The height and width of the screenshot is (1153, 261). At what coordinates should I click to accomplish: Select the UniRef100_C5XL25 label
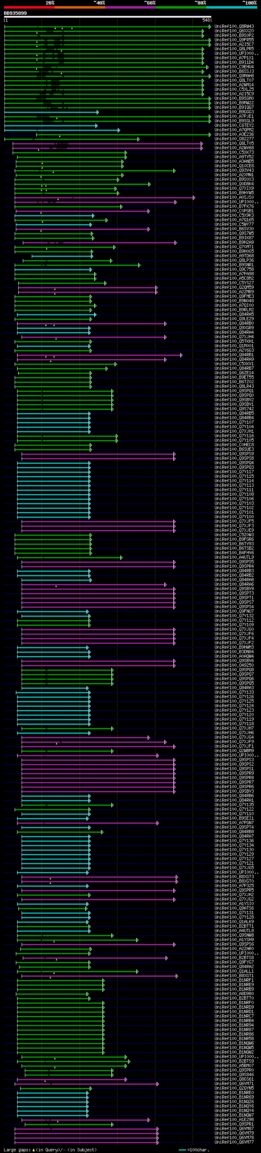coord(234,89)
